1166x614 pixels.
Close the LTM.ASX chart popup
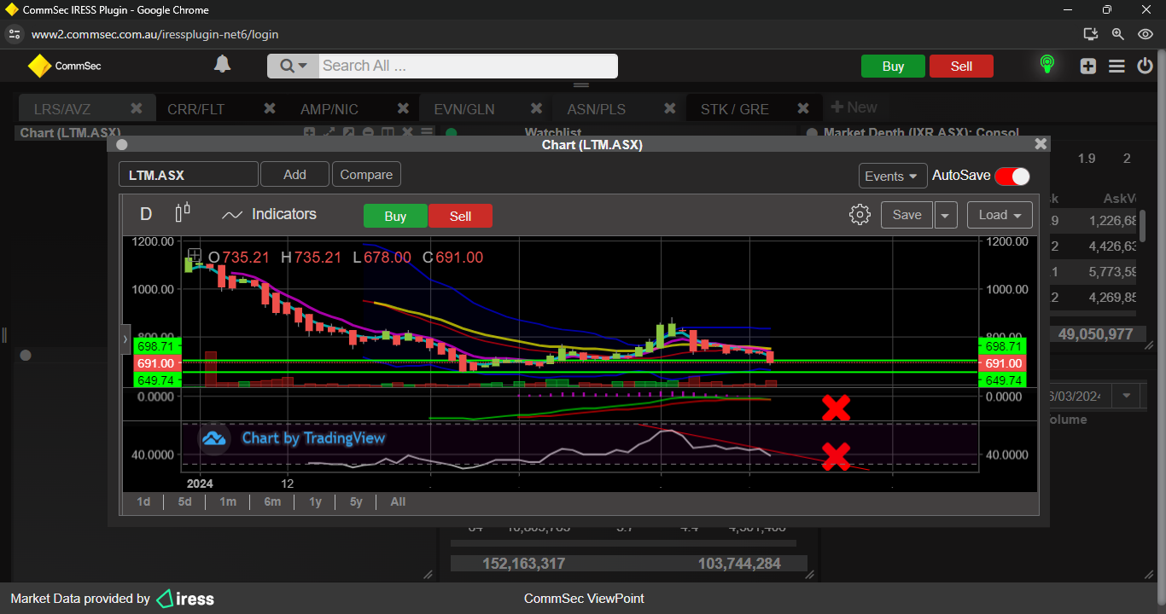[1040, 144]
